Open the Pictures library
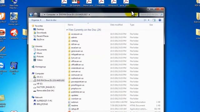200x112 pixels. (x=40, y=57)
